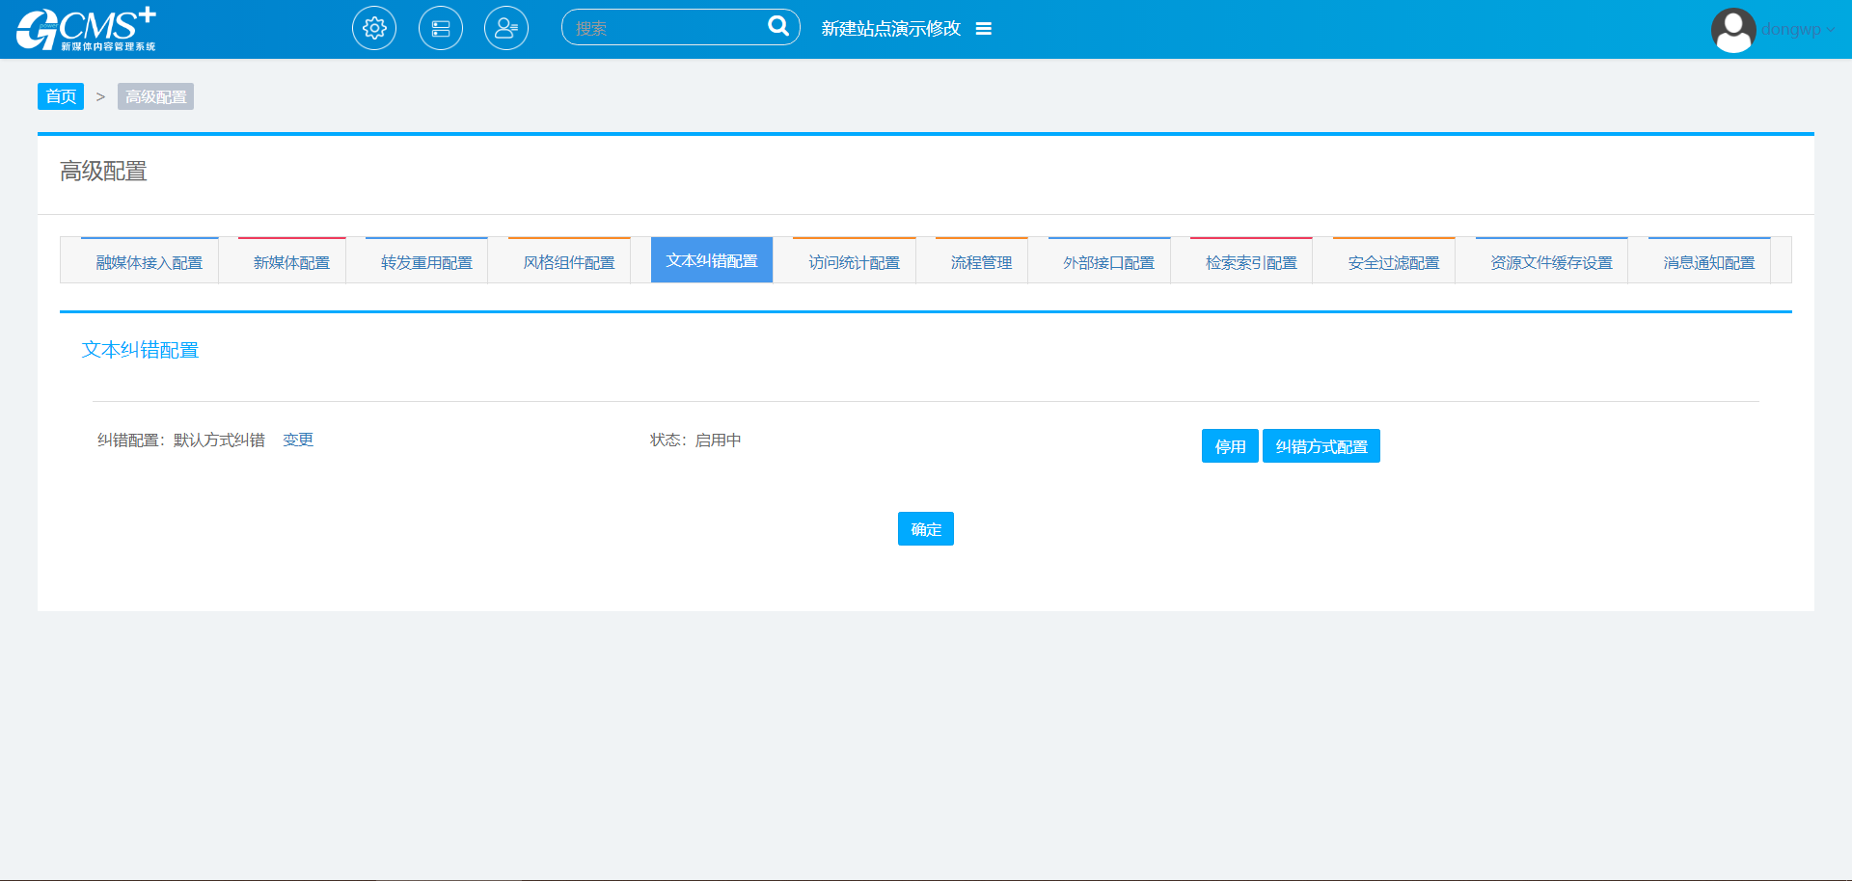1852x881 pixels.
Task: Type in the 搜索 search field
Action: coord(666,29)
